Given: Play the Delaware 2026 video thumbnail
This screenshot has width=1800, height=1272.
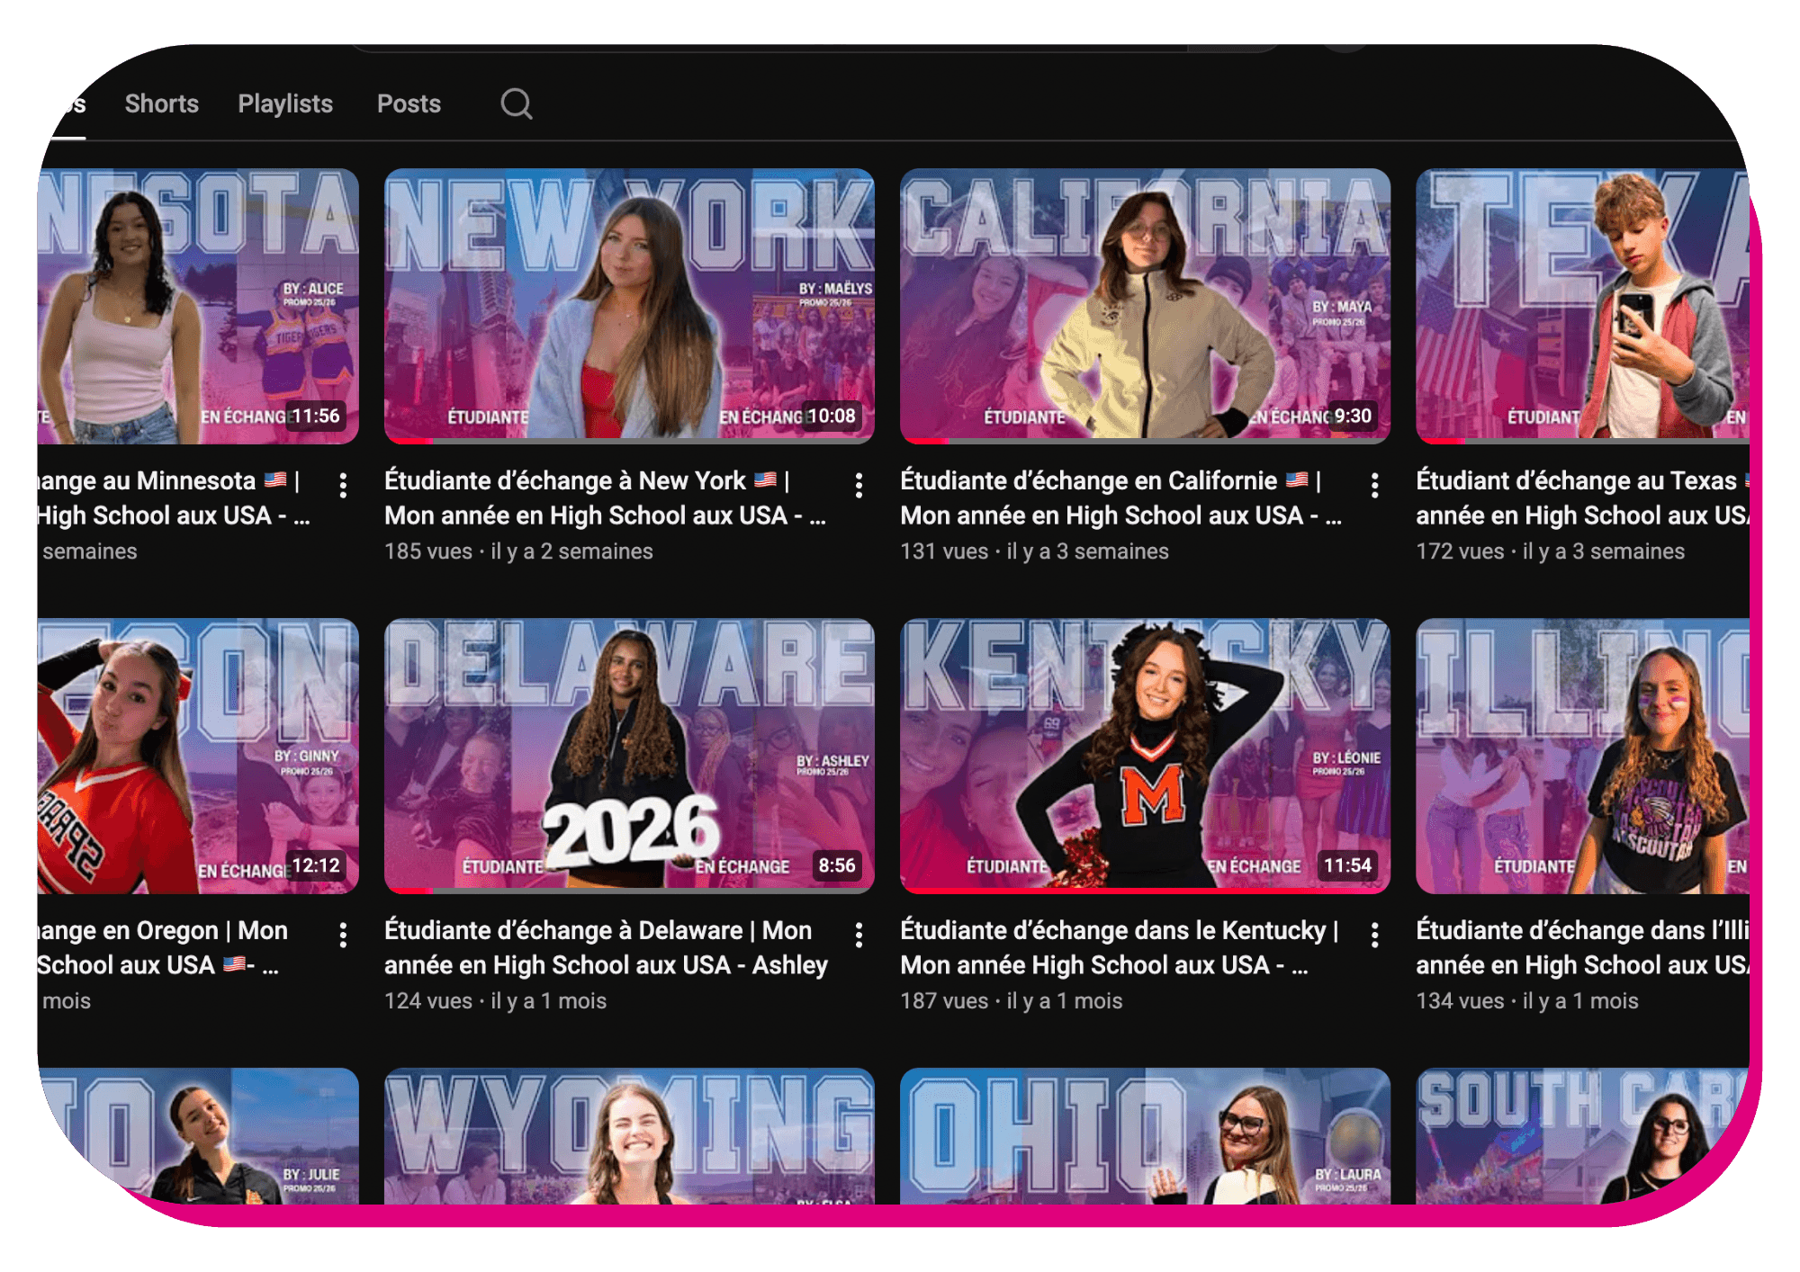Looking at the screenshot, I should [x=629, y=756].
